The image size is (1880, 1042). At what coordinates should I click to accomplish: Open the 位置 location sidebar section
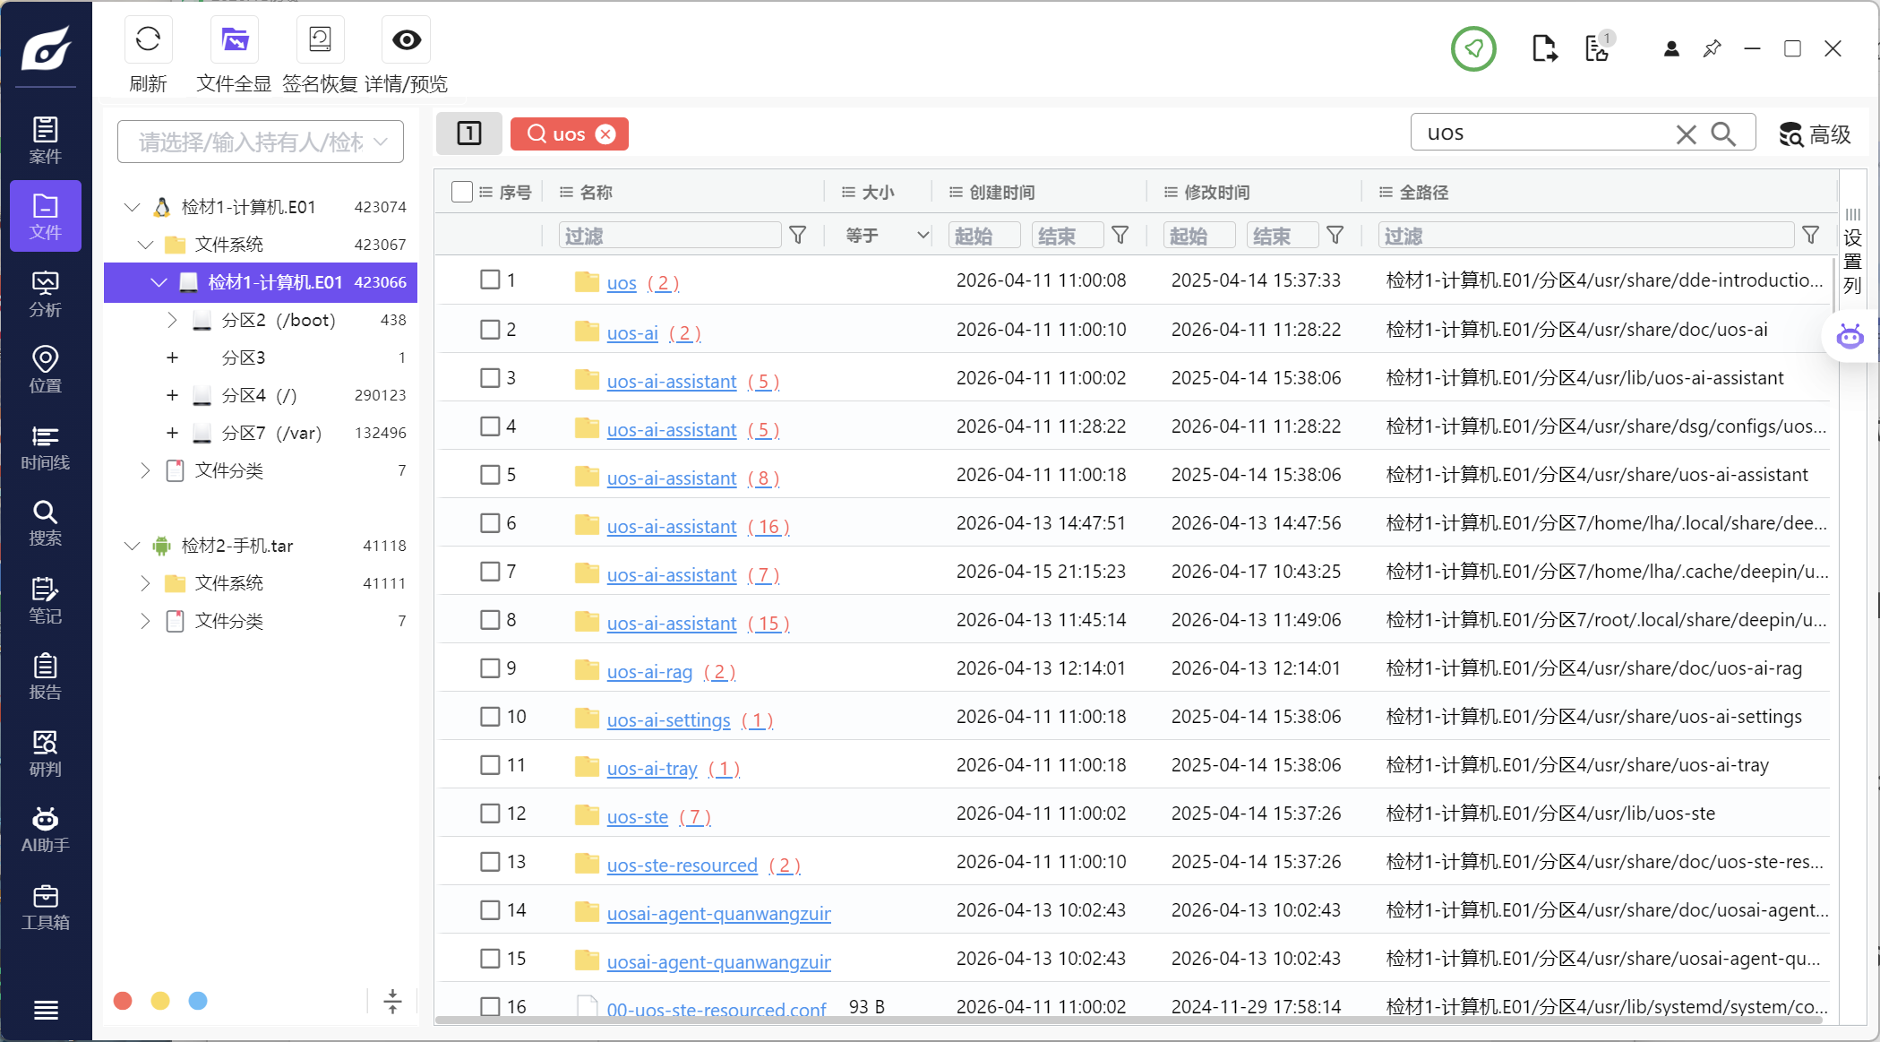click(46, 370)
